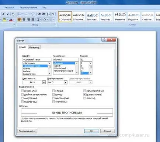This screenshot has width=160, height=142.
Task: Open the Рецензирование ribbon tab
Action: (x=28, y=7)
